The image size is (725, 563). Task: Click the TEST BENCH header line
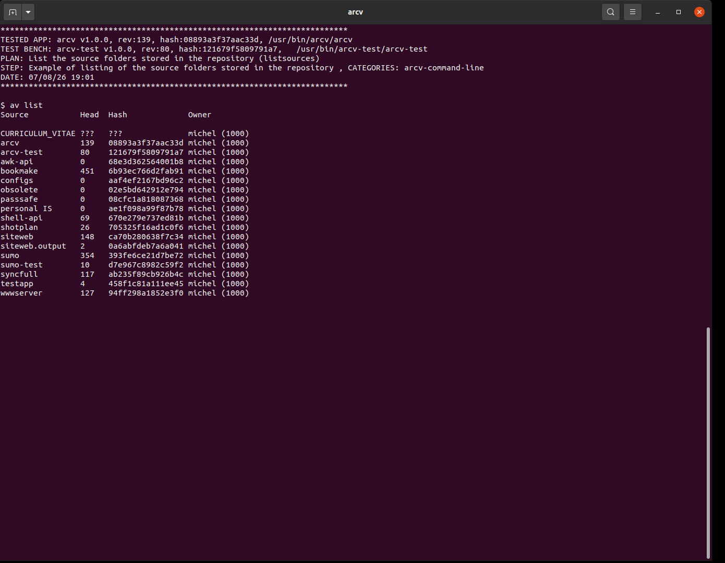[x=214, y=49]
